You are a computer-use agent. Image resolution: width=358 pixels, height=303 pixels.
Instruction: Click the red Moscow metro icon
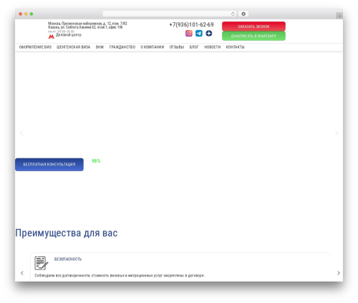pos(51,37)
